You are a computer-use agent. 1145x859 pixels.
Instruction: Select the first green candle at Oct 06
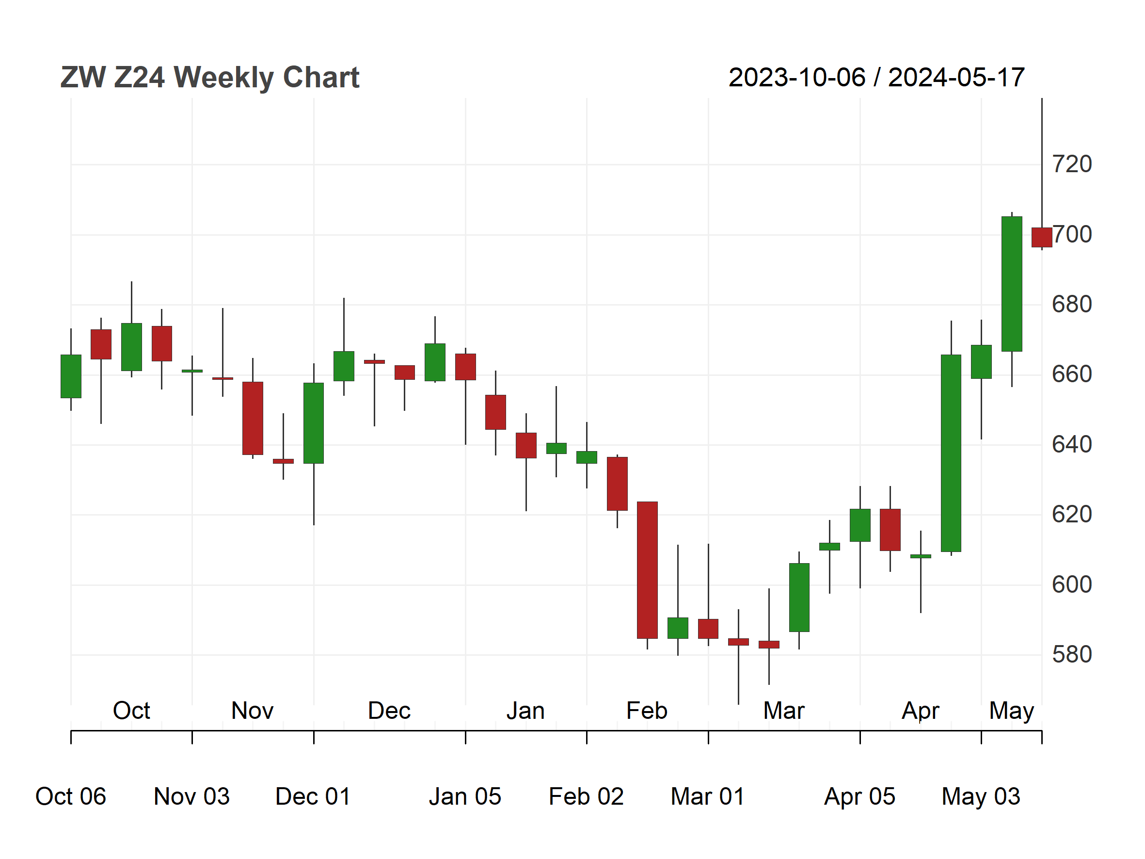[71, 376]
